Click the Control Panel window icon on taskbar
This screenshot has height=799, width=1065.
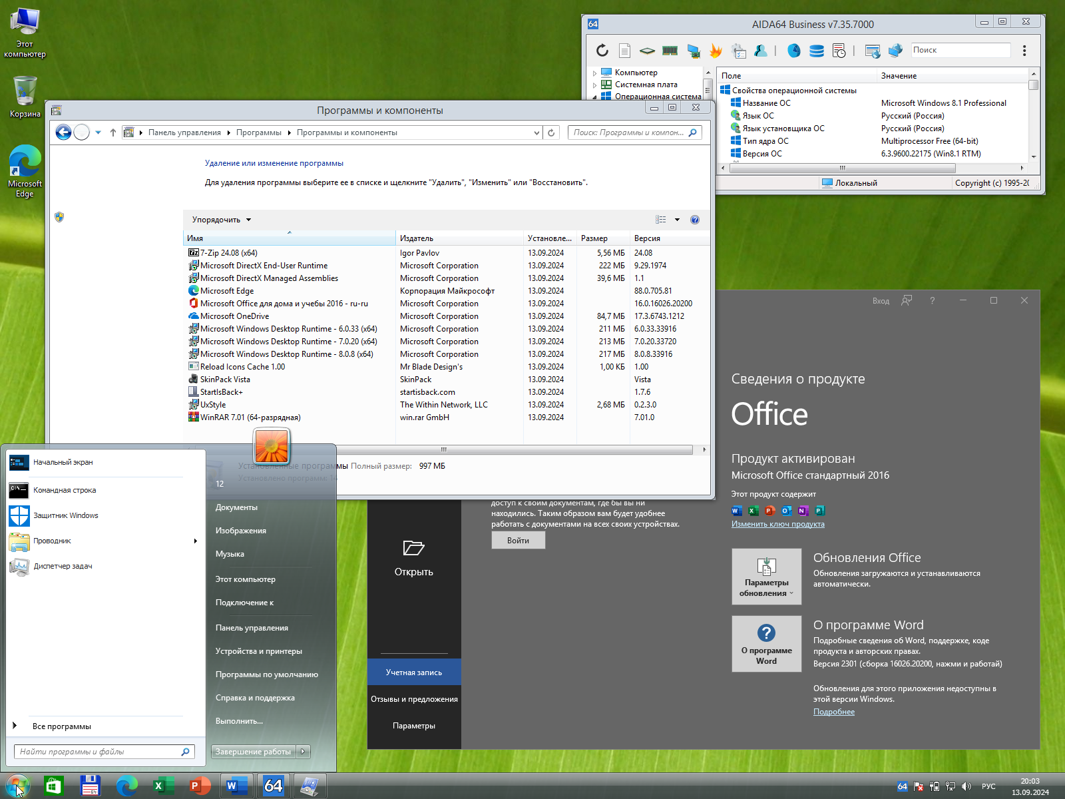(309, 786)
